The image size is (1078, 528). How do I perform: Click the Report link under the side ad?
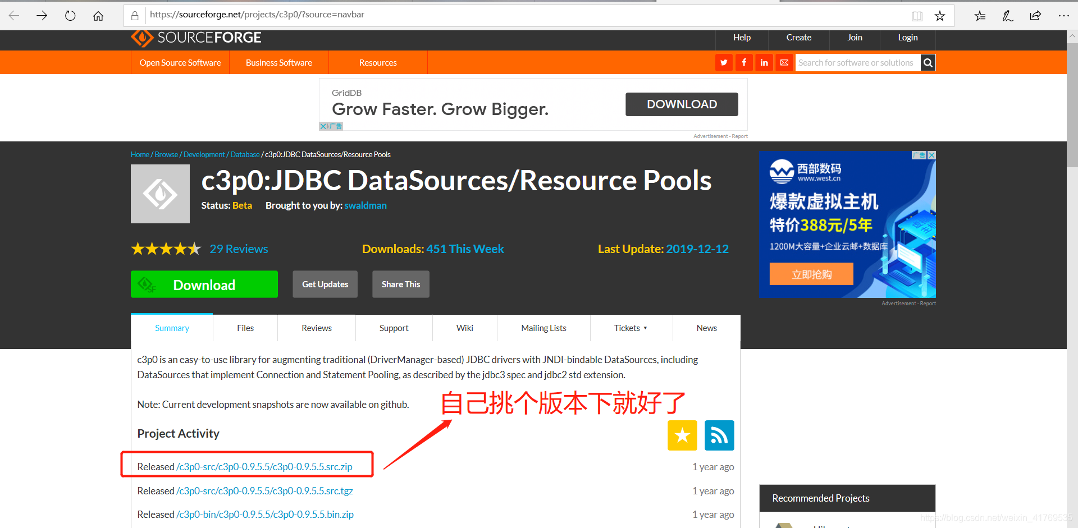[x=928, y=304]
